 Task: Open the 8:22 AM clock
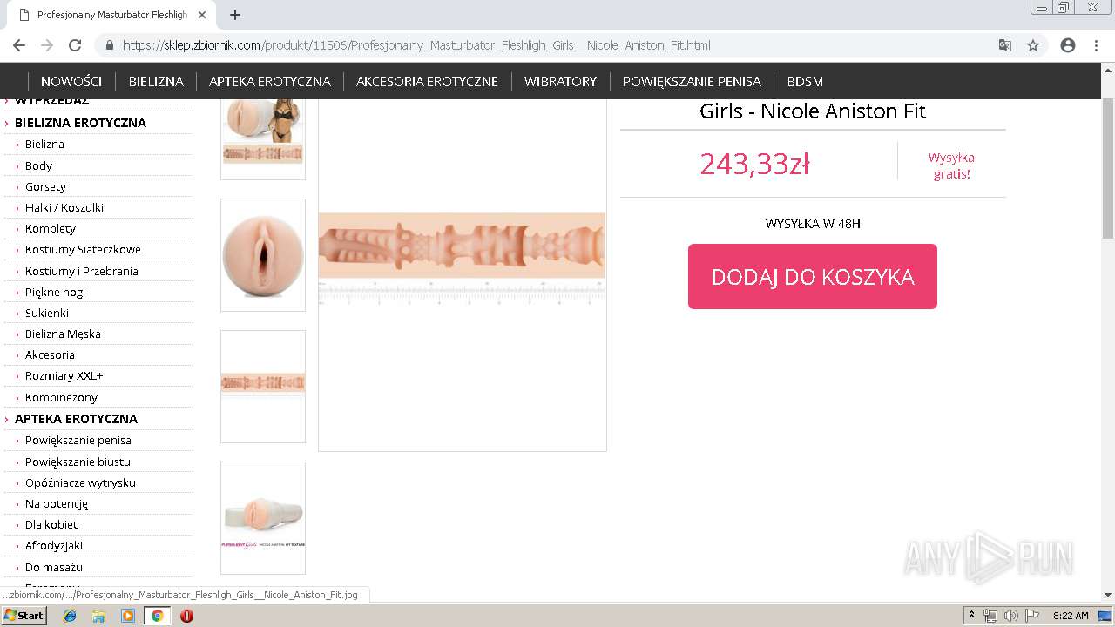[1071, 616]
